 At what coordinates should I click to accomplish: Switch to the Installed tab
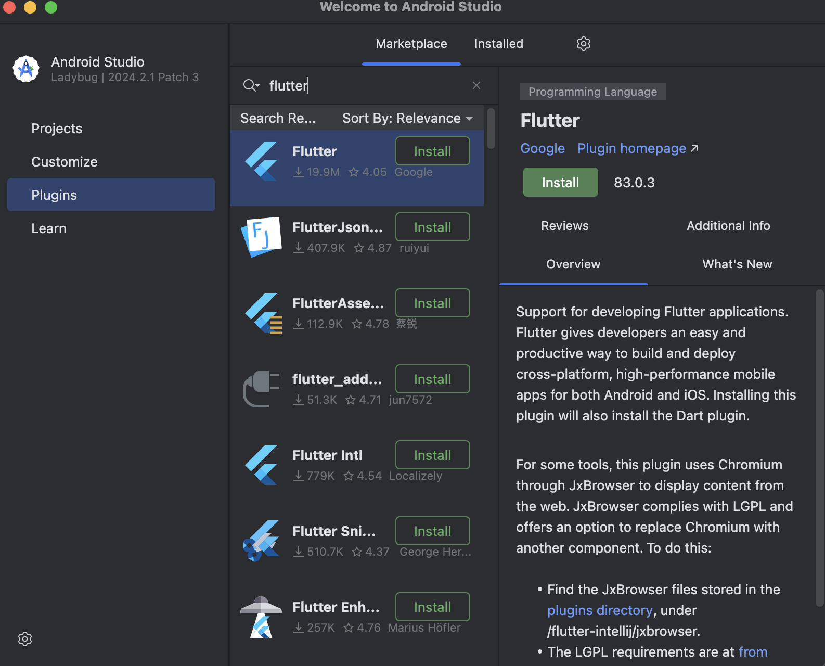pos(499,44)
